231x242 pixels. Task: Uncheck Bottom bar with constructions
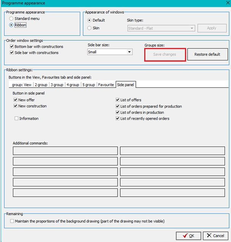coord(12,47)
